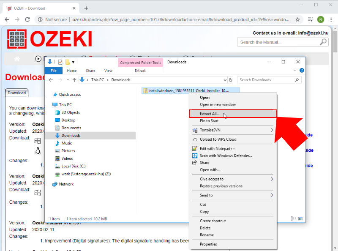Open the Properties quick access icon
The image size is (338, 251).
60,62
